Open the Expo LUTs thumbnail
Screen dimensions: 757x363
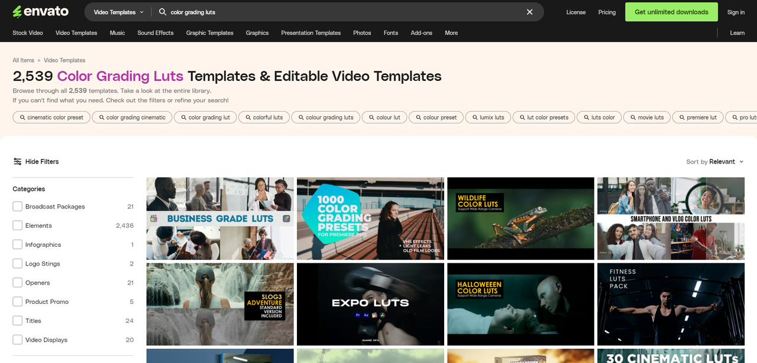click(x=370, y=304)
